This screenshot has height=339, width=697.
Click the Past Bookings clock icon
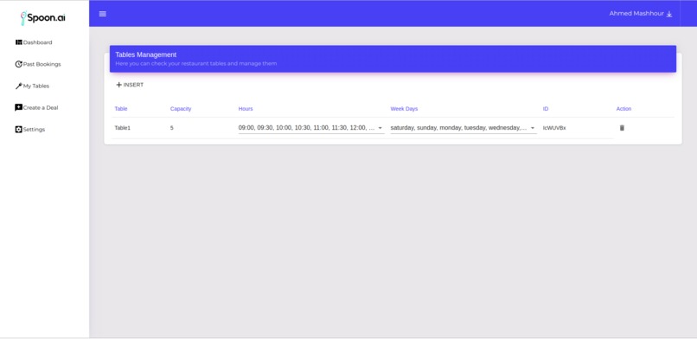coord(19,64)
